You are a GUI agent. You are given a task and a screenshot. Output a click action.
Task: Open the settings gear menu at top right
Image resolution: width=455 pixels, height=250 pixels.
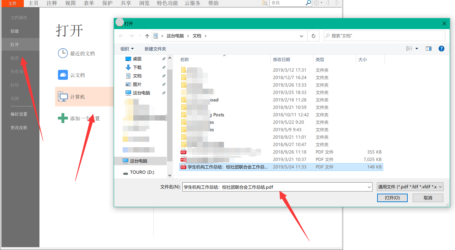pyautogui.click(x=316, y=3)
